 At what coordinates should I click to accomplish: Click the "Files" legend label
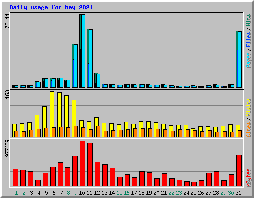(x=248, y=39)
